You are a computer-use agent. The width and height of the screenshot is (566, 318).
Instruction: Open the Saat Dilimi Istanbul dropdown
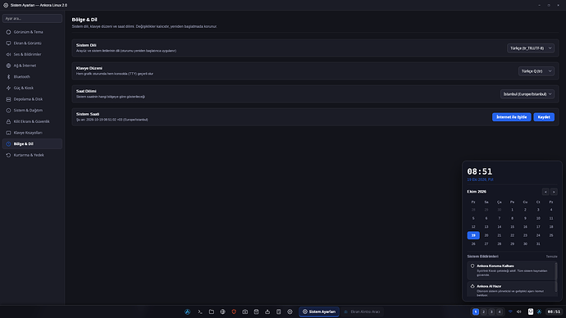527,94
